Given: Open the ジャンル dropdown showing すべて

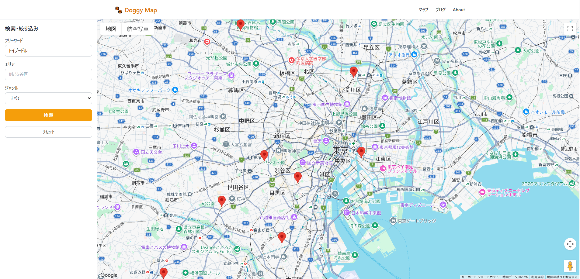Looking at the screenshot, I should pos(48,98).
